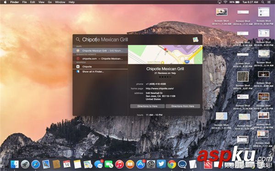Launch Launchpad rocket icon in Dock
The image size is (275, 171).
[x=25, y=165]
